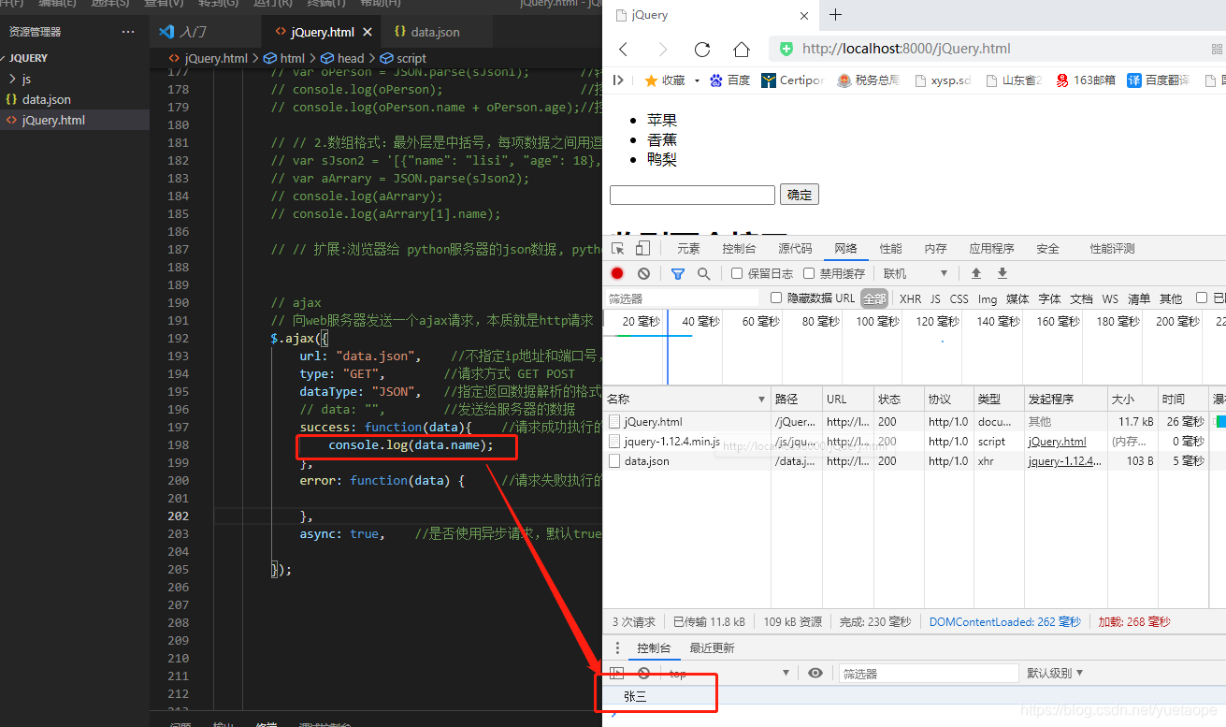Viewport: 1226px width, 727px height.
Task: Check the 隐藏数据 URL checkbox
Action: click(776, 298)
